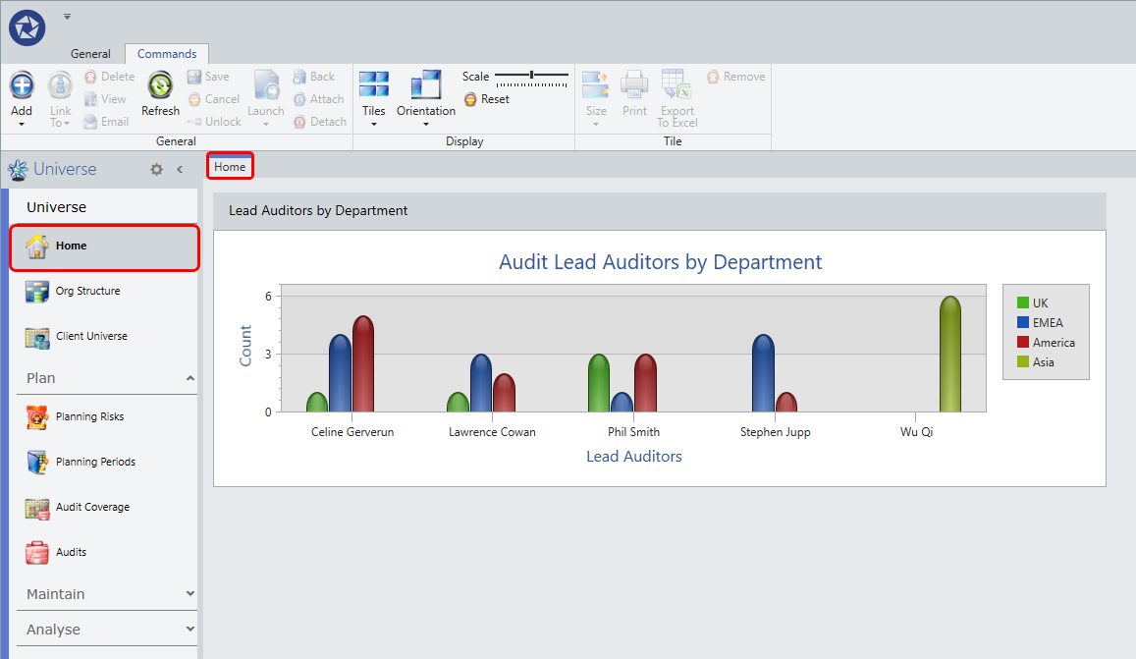
Task: Click the green Refresh icon
Action: pos(160,85)
